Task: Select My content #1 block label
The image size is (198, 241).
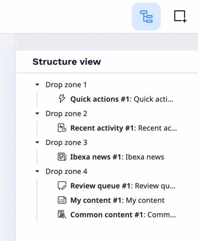Action: pos(118,200)
